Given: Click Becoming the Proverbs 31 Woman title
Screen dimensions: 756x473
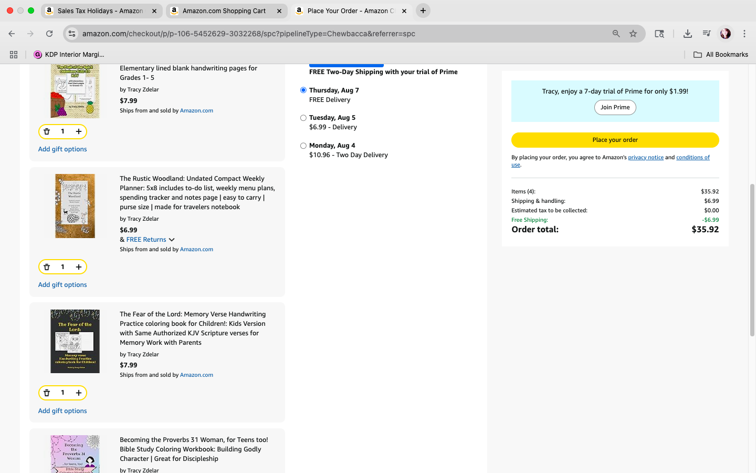Looking at the screenshot, I should tap(194, 449).
